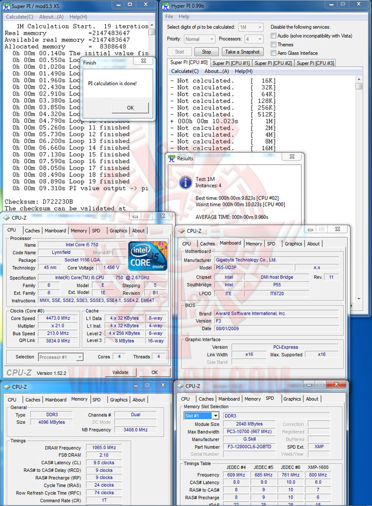
Task: Click the CPU-Z icon in Mainboard window title
Action: tap(181, 231)
